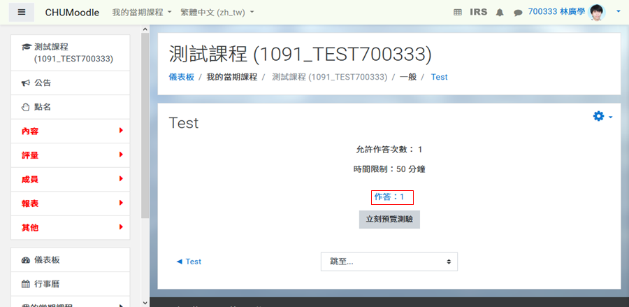Image resolution: width=629 pixels, height=307 pixels.
Task: Open the 跳至... jump-to dropdown
Action: click(389, 262)
